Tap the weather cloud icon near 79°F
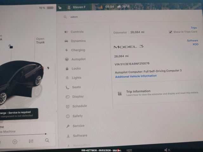 119,7
